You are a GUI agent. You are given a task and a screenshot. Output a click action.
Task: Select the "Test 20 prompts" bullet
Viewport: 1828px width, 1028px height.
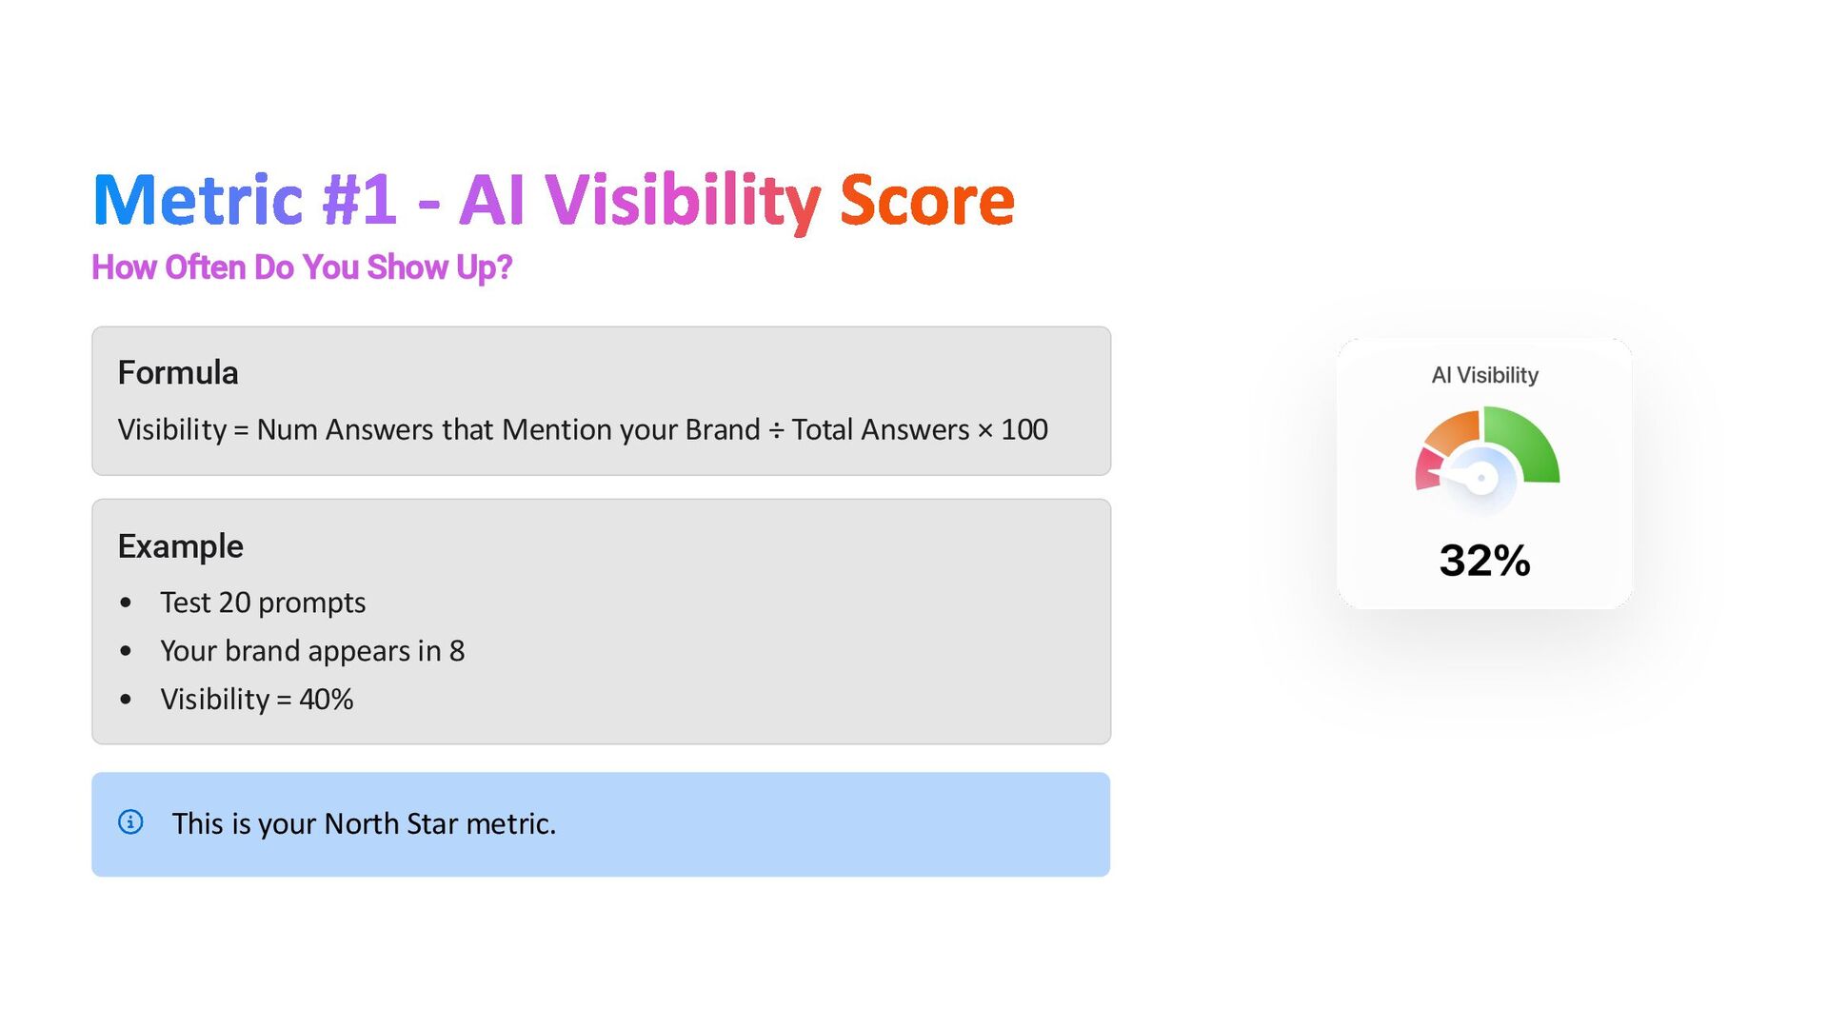click(263, 603)
